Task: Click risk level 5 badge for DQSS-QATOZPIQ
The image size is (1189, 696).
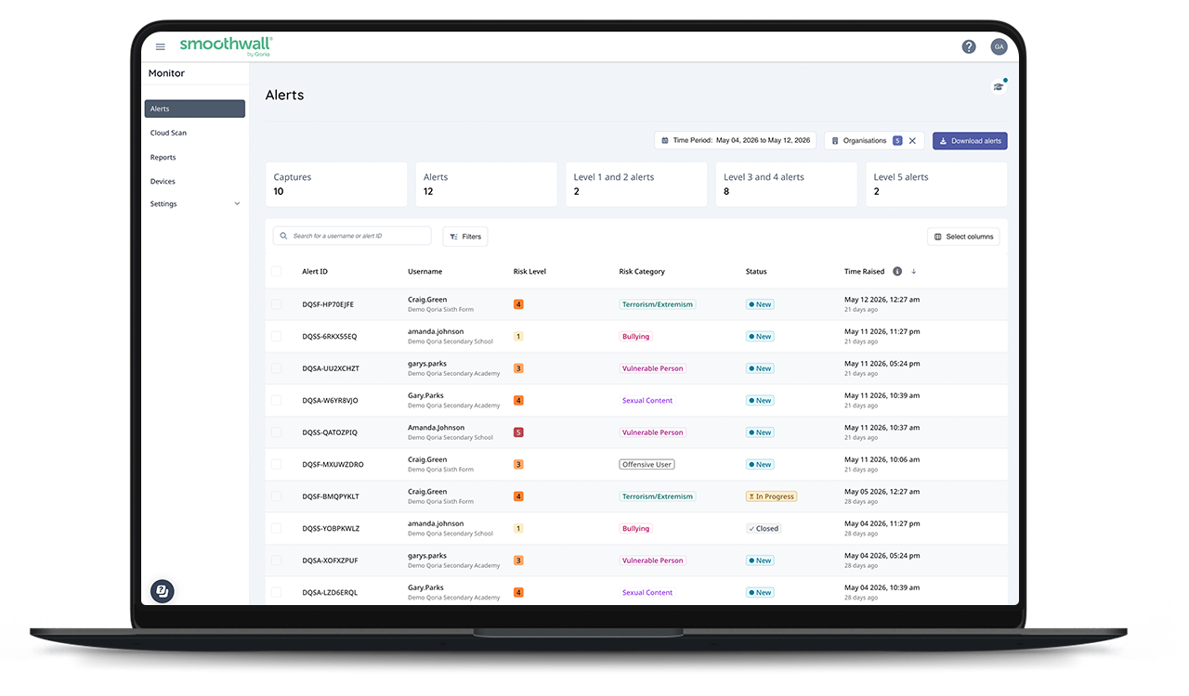Action: (x=518, y=432)
